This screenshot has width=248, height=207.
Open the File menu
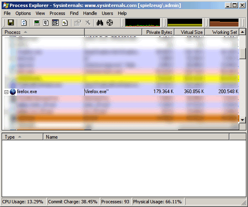click(x=7, y=13)
